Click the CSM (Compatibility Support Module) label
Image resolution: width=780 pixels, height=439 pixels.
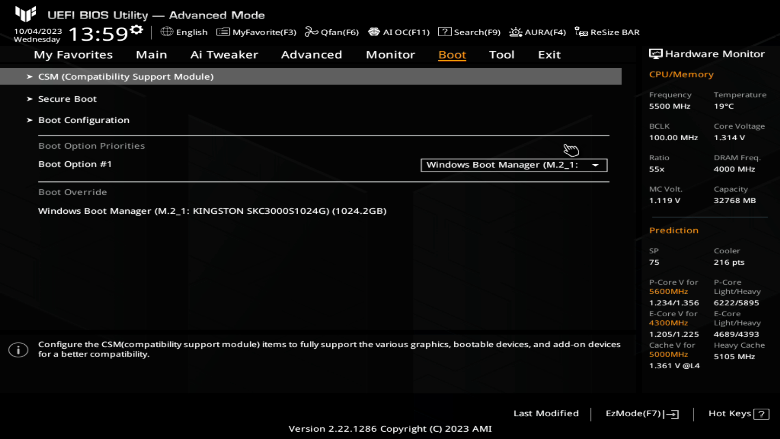[126, 76]
